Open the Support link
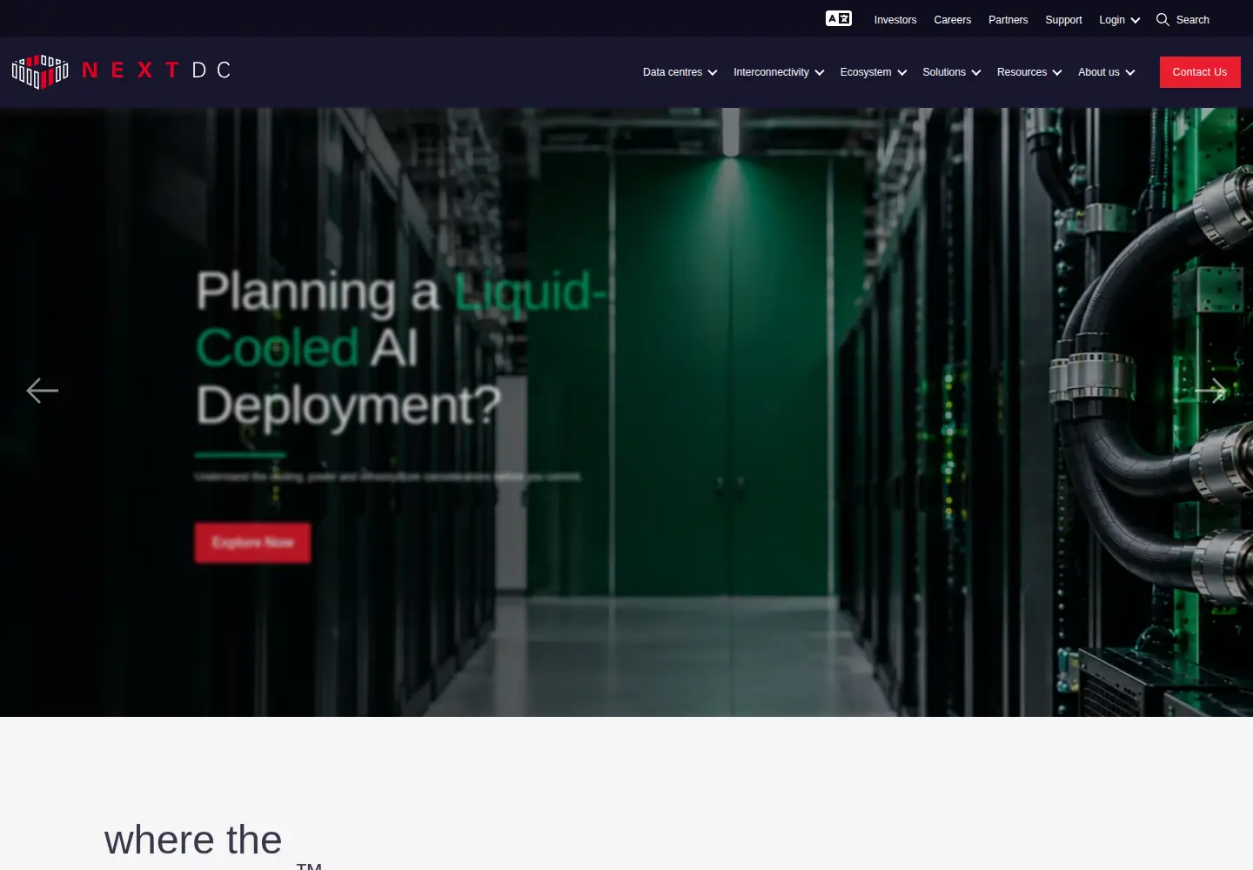This screenshot has width=1253, height=870. [1064, 20]
